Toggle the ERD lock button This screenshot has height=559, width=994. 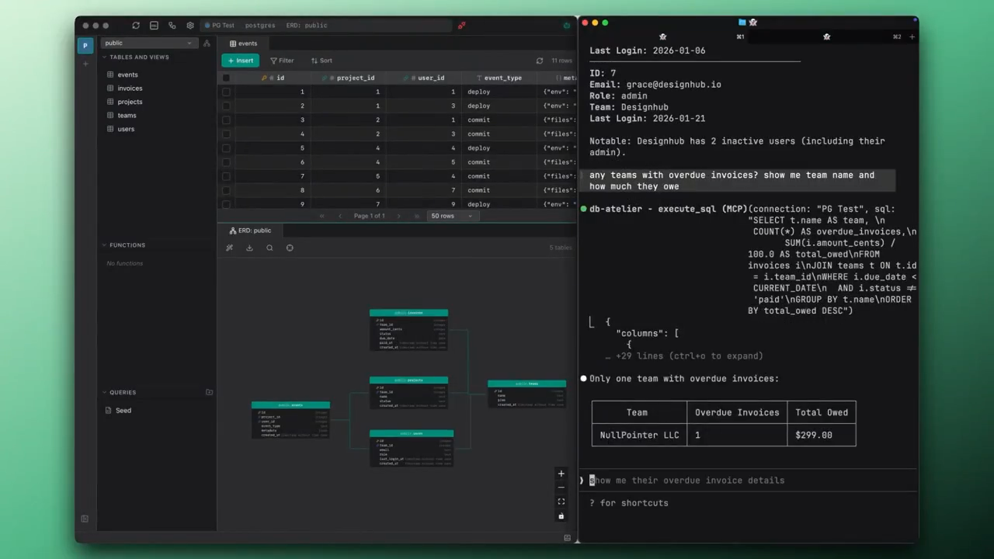[x=561, y=516]
